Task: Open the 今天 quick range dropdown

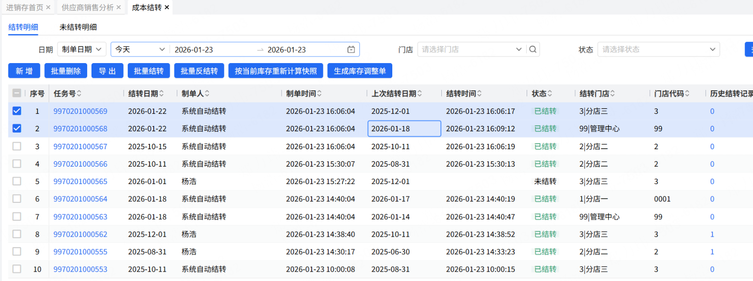Action: point(140,49)
